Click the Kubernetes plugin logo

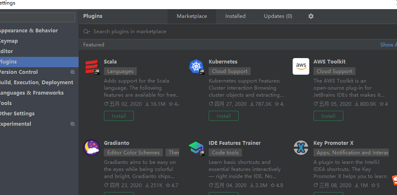pos(197,67)
